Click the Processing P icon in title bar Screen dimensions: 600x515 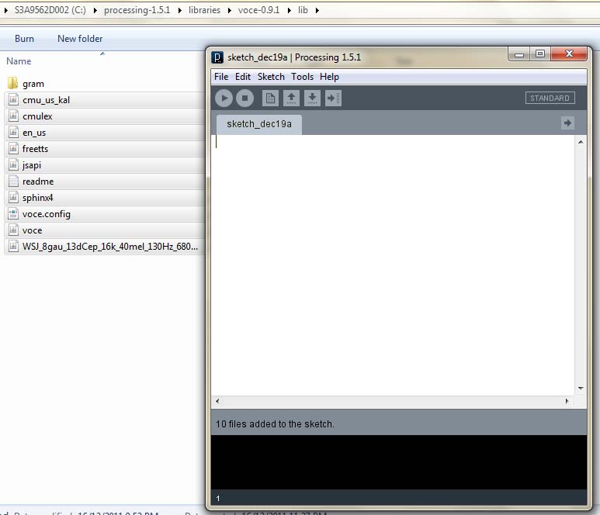(217, 57)
